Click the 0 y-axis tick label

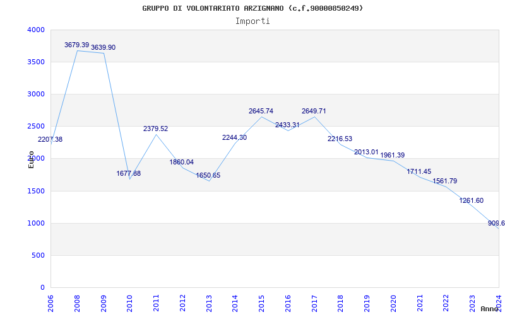tap(42, 288)
